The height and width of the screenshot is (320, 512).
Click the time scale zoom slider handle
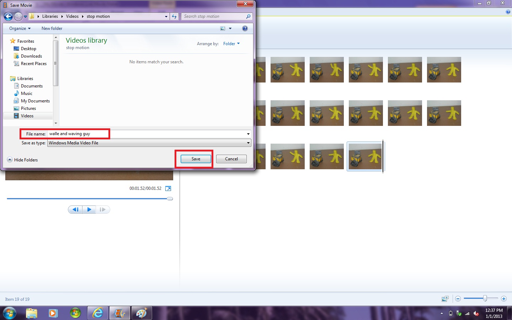click(485, 298)
